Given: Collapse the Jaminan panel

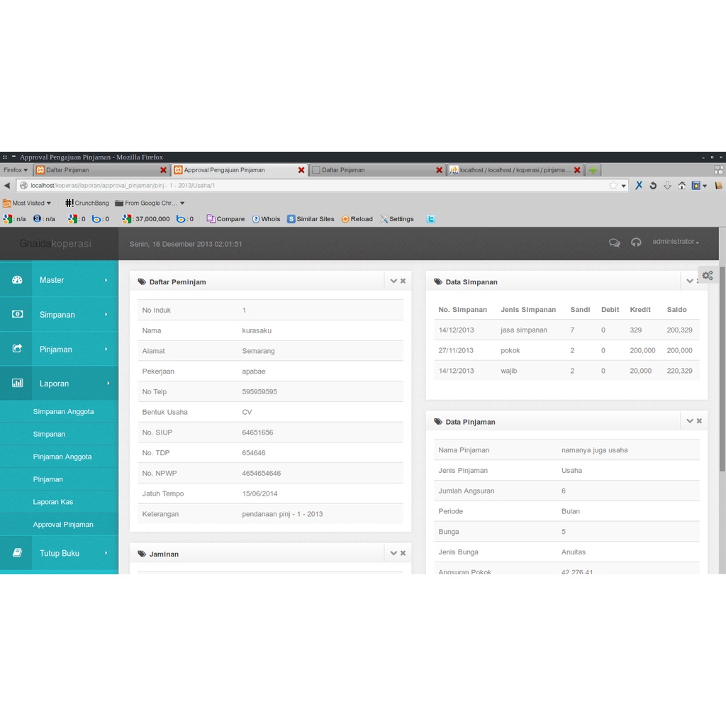Looking at the screenshot, I should 393,553.
